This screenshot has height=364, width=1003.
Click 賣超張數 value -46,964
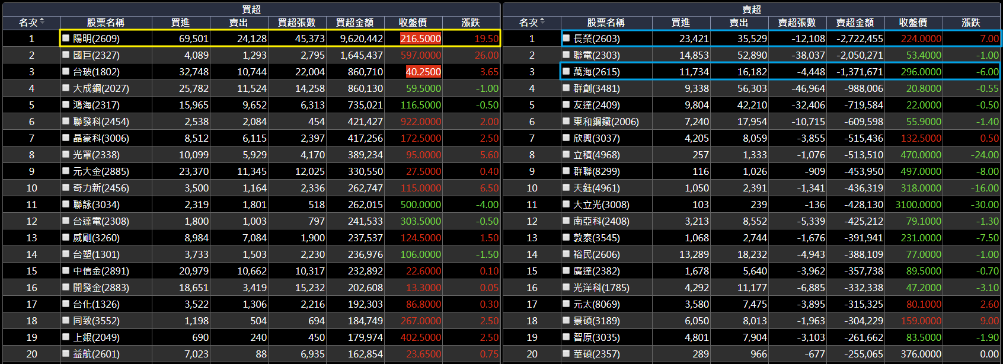coord(809,88)
